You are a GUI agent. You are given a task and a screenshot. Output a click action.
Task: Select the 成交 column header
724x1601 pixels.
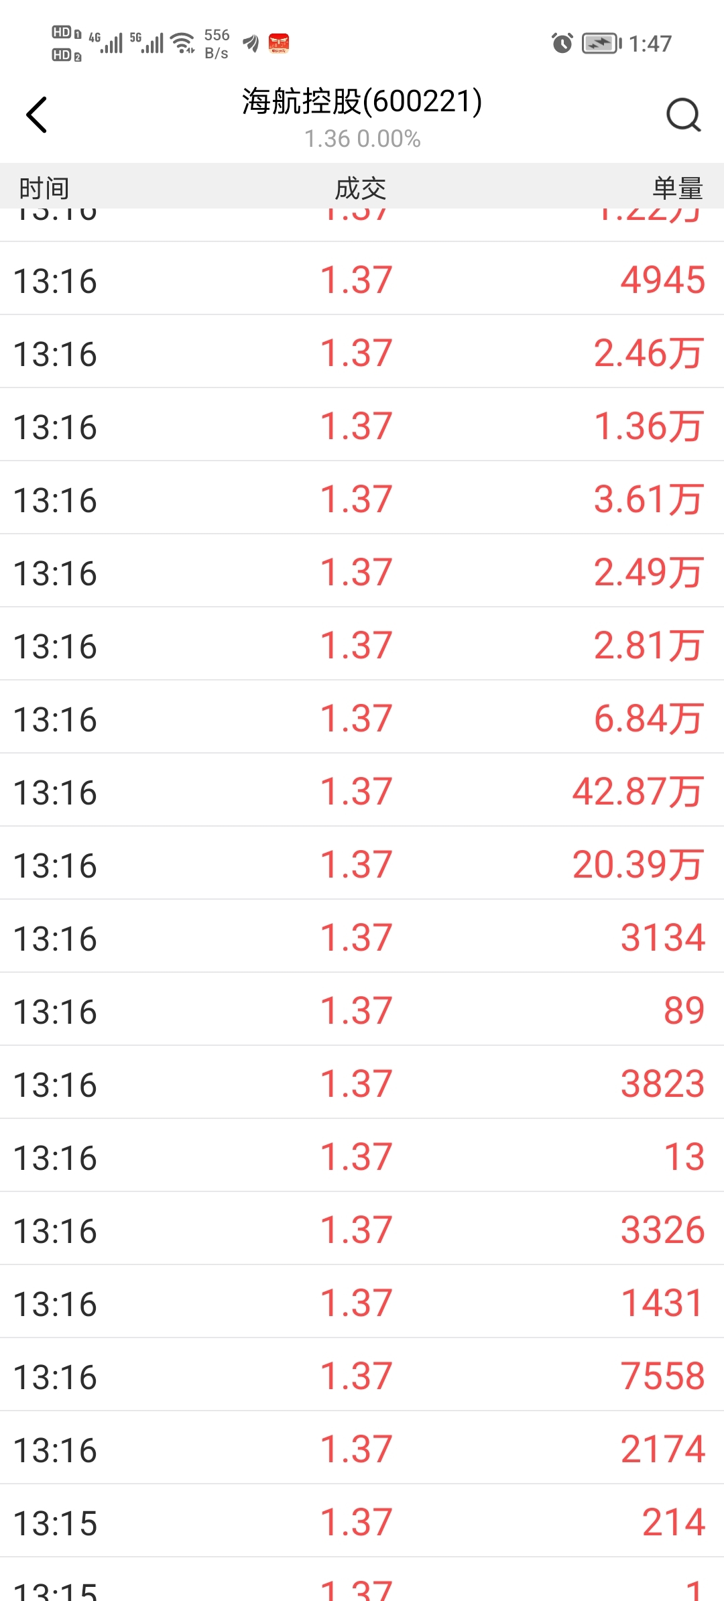(x=361, y=188)
